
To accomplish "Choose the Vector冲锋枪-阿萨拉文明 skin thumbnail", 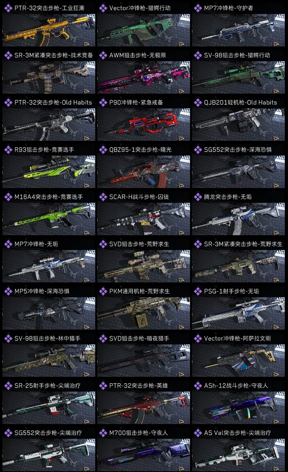I will tap(238, 361).
